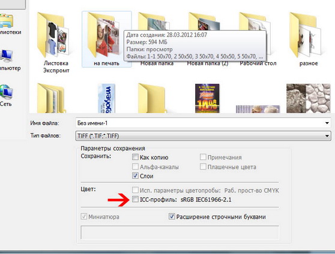Viewport: 335px width, 254px height.
Task: Select the stone texture image thumbnail
Action: 308,98
